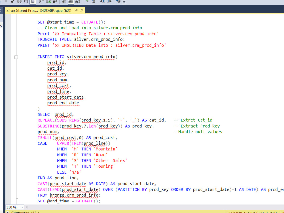Click the '--Handle null values' comment
284x213 pixels.
198,132
